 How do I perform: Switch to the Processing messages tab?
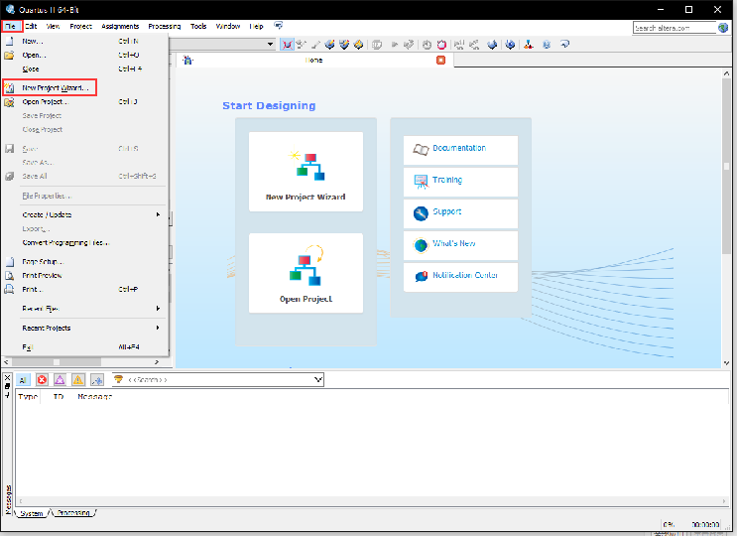tap(73, 512)
